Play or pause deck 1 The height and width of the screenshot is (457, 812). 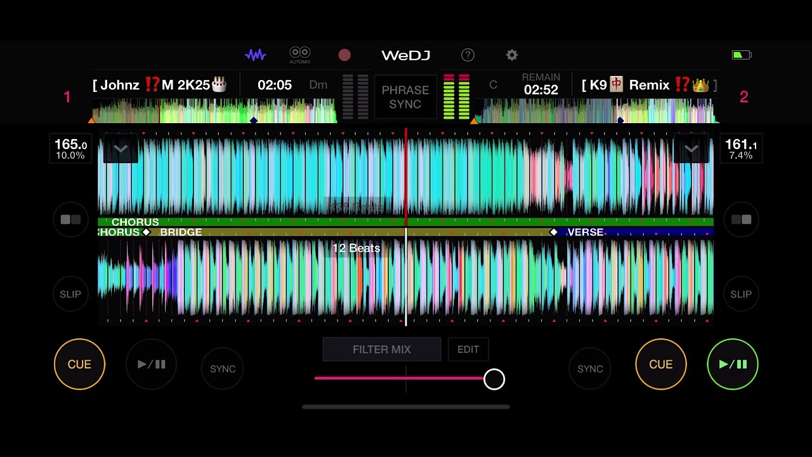coord(151,364)
